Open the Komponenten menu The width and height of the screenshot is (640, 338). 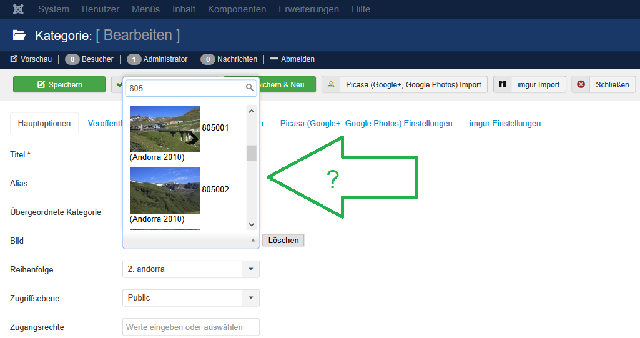(x=237, y=9)
